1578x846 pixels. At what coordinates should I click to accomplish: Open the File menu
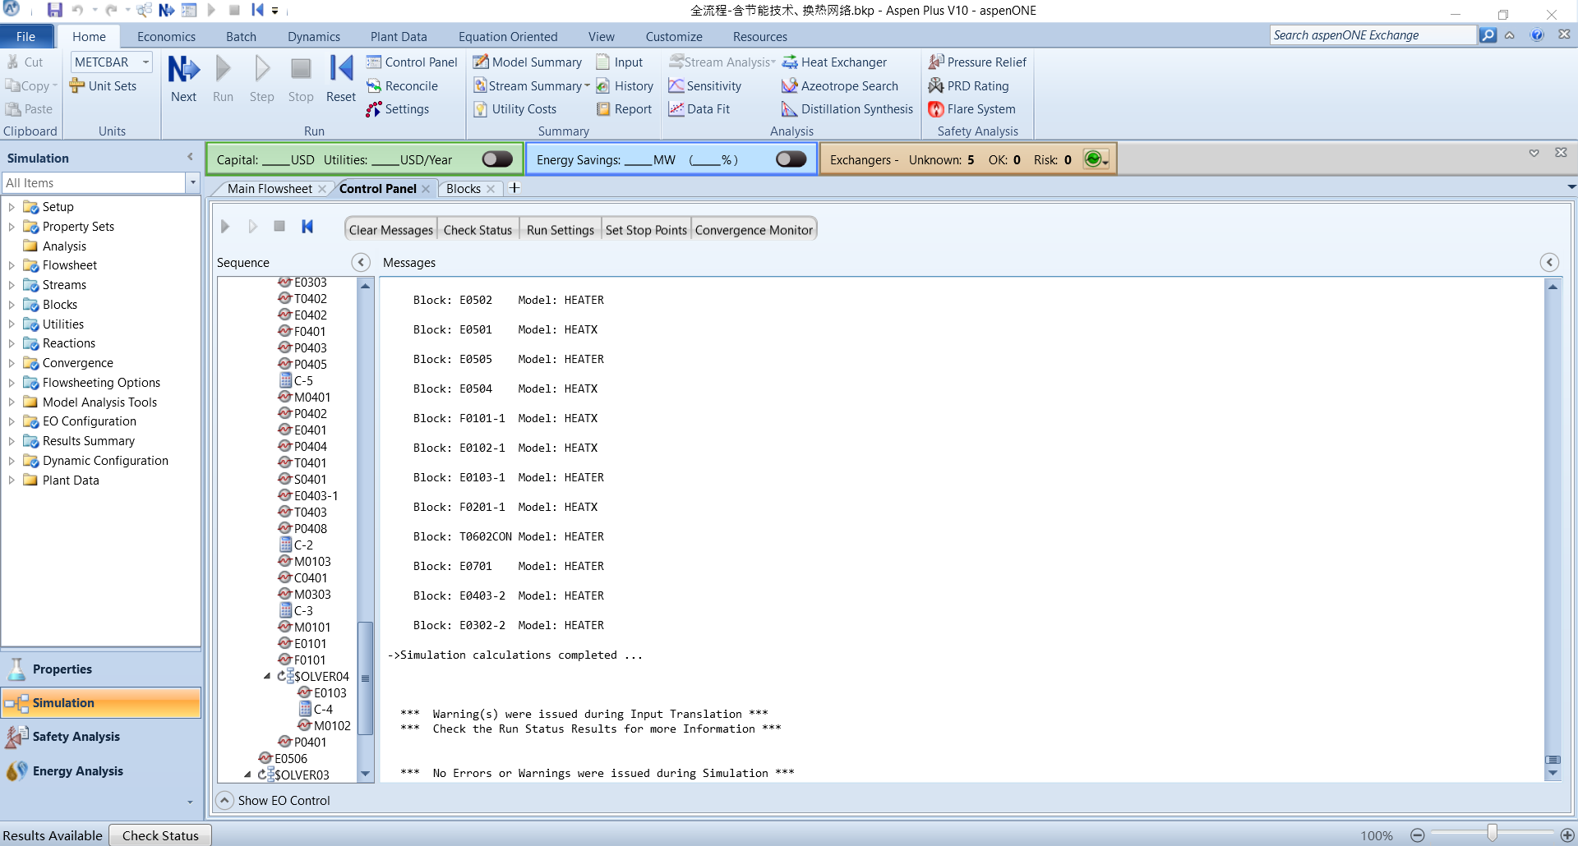point(26,37)
